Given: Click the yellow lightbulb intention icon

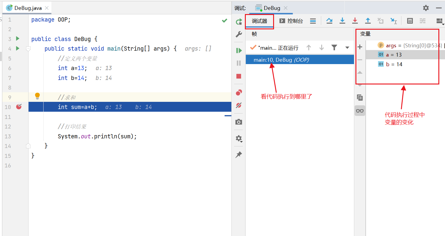Looking at the screenshot, I should [37, 96].
